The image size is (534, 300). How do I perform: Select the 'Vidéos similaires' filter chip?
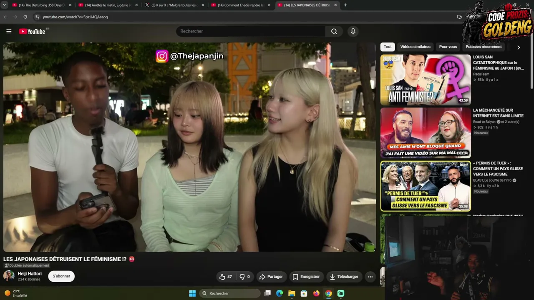[415, 47]
